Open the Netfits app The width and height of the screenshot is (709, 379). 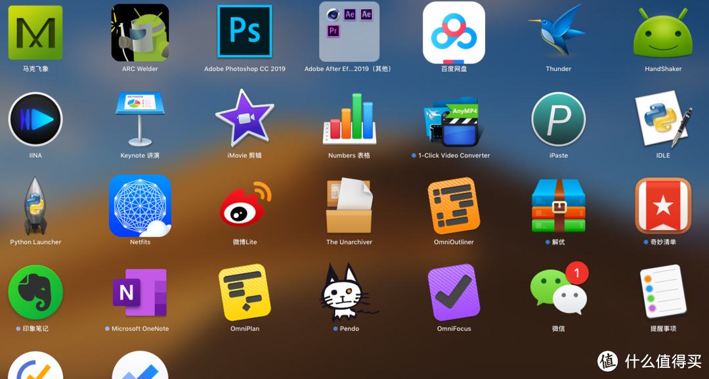tap(140, 206)
